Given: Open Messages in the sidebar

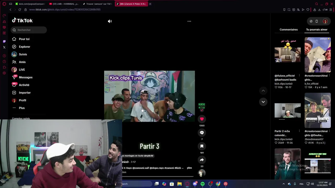Looking at the screenshot, I should [26, 77].
